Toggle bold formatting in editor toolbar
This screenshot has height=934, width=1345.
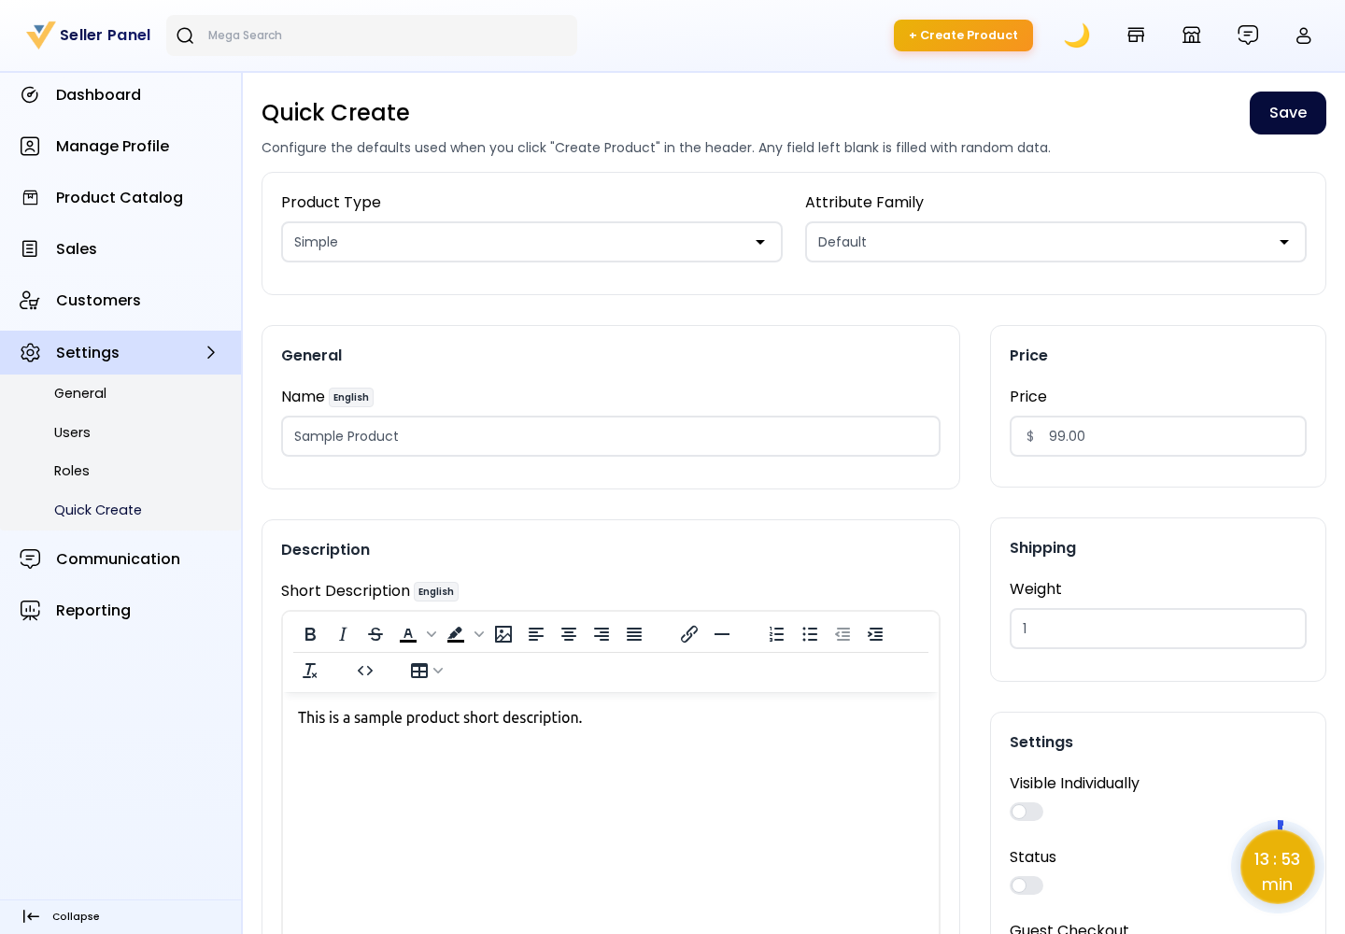310,634
